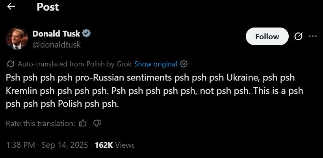Click the Auto-translated from Polish by Grok text

click(74, 64)
